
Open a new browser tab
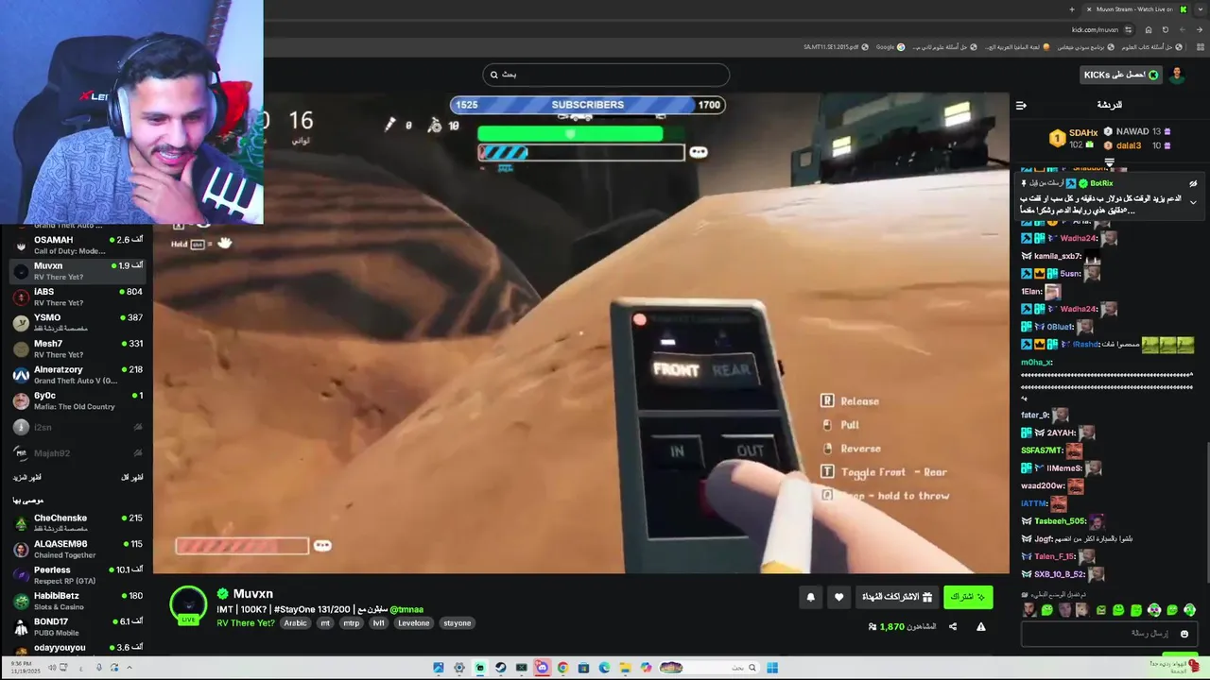(1072, 9)
